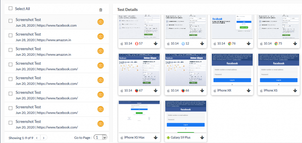Viewport: 302px width, 143px height.
Task: Click the Firefox browser icon next to 66
Action: (183, 91)
